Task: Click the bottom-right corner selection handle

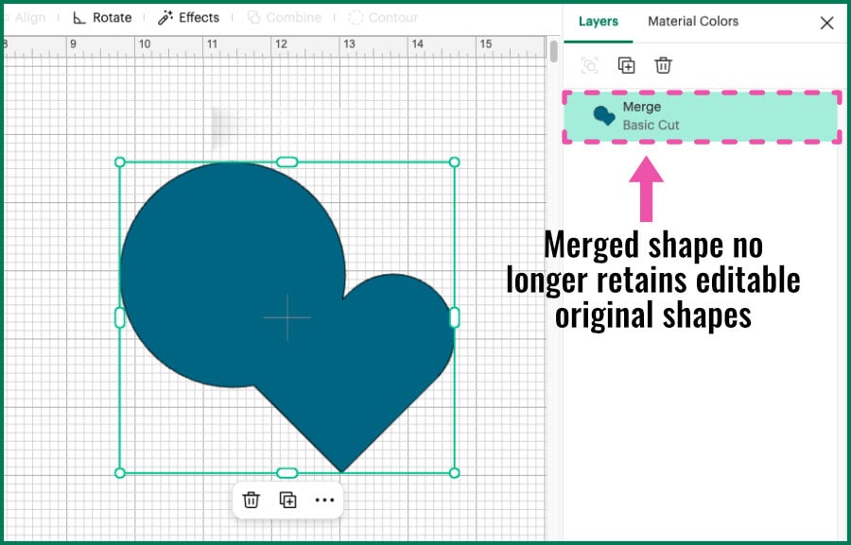Action: tap(455, 473)
